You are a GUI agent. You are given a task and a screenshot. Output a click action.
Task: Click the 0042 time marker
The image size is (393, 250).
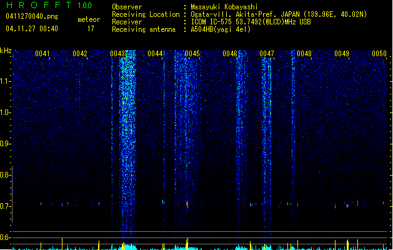pyautogui.click(x=80, y=54)
